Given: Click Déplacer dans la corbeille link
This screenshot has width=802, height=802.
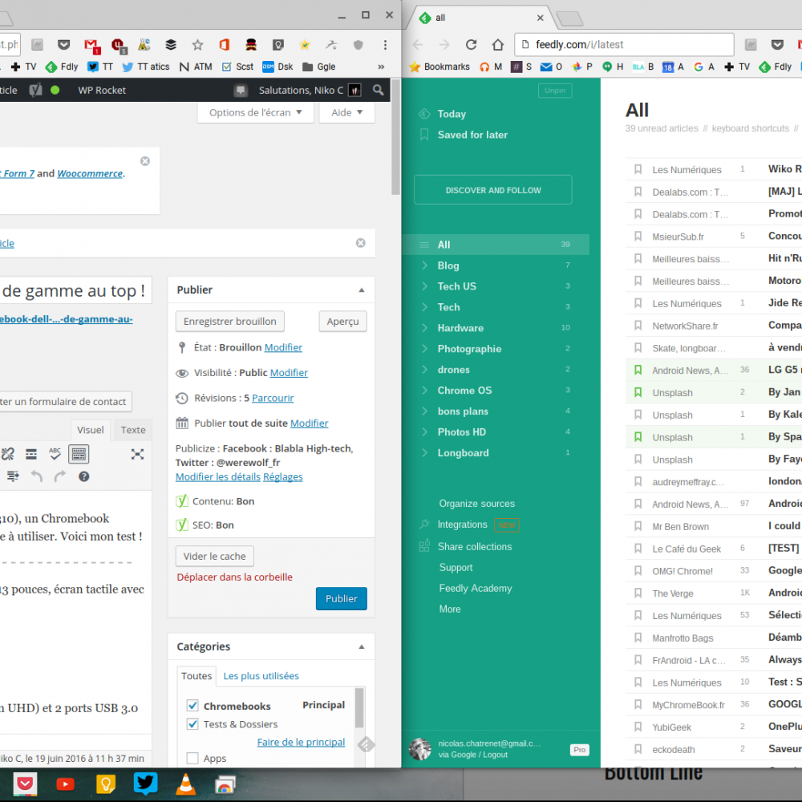Looking at the screenshot, I should click(235, 577).
